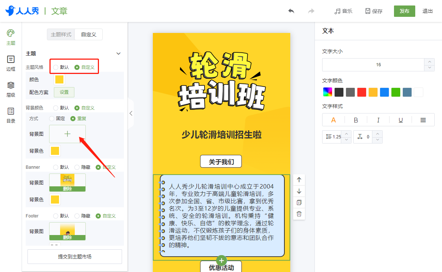The width and height of the screenshot is (442, 272).
Task: Select 默认 for Banner
Action: pos(61,167)
